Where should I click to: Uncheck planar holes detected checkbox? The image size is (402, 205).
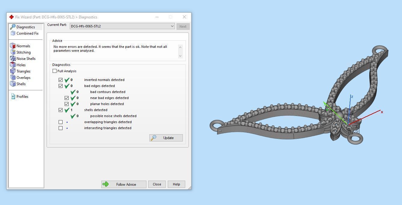tap(66, 104)
